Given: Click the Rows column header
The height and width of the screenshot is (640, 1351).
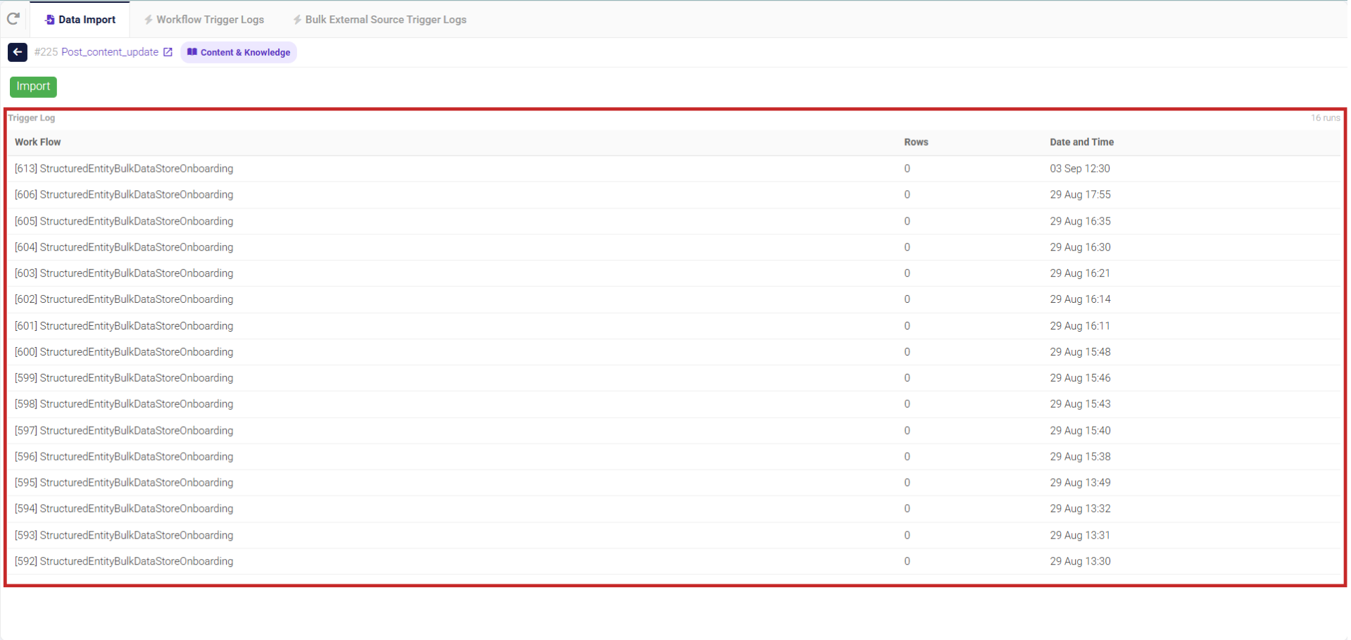Looking at the screenshot, I should tap(916, 142).
